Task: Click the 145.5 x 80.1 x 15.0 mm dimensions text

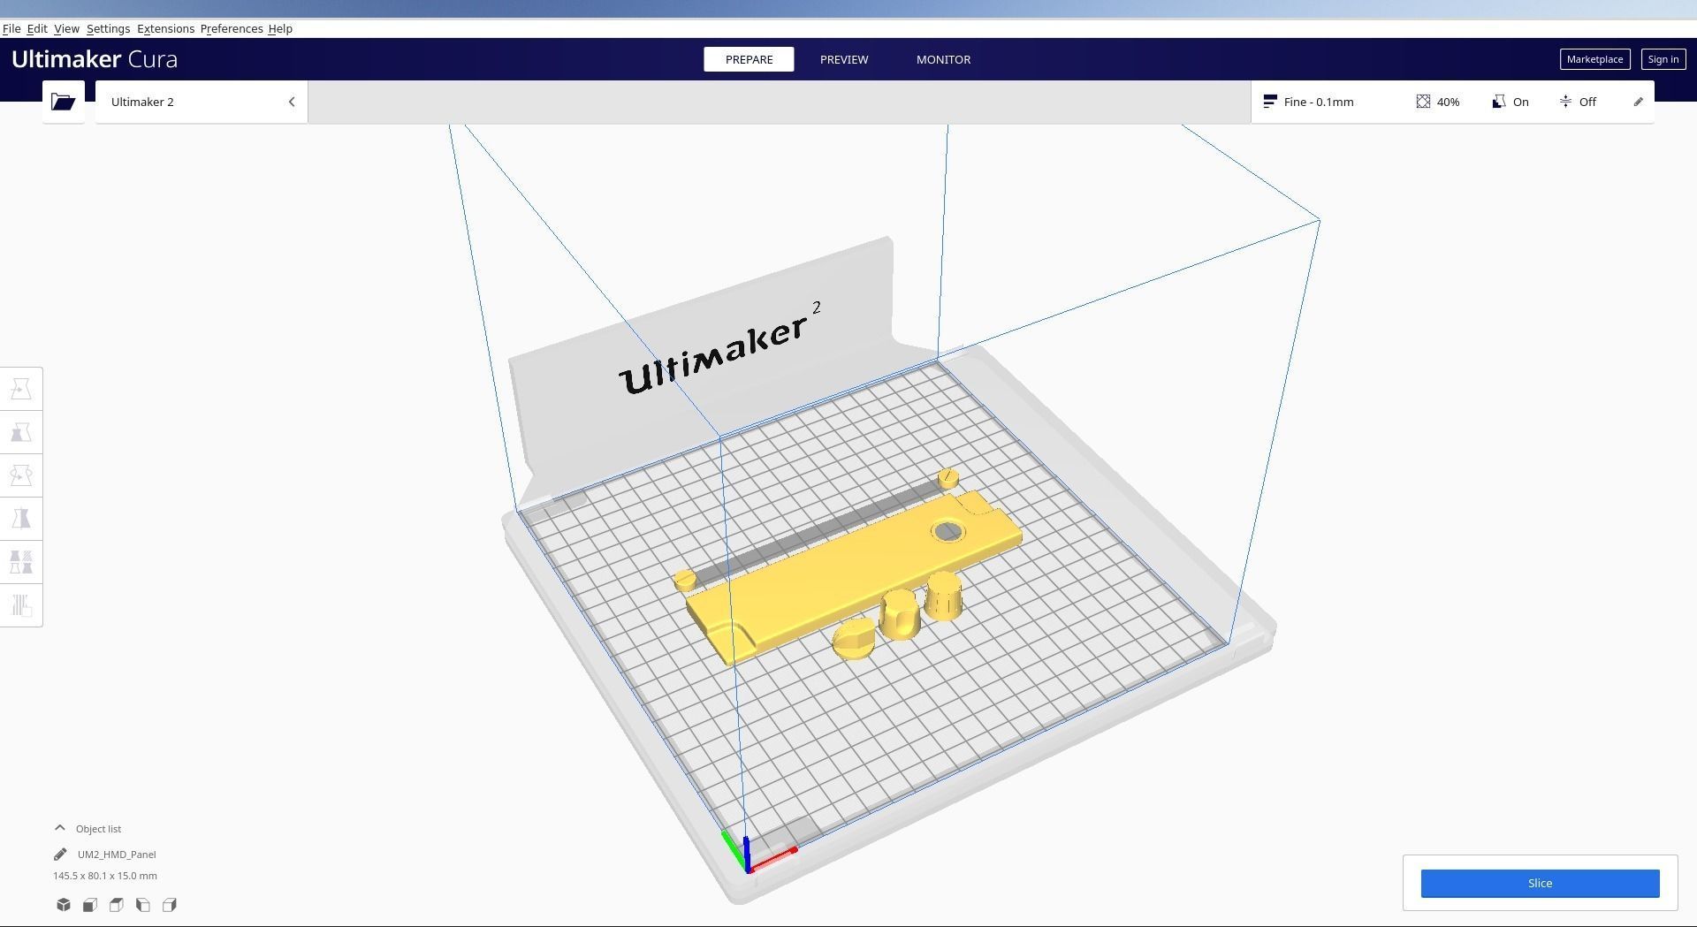Action: point(105,876)
